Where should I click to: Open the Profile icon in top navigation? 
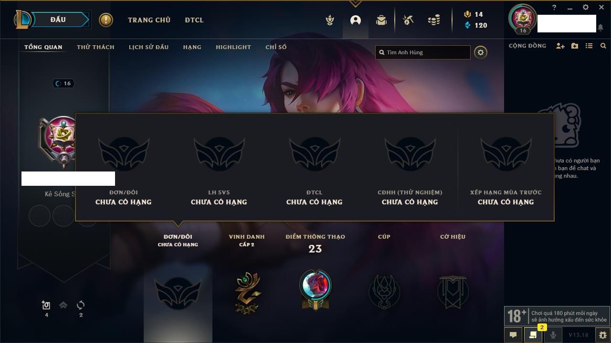pyautogui.click(x=356, y=20)
